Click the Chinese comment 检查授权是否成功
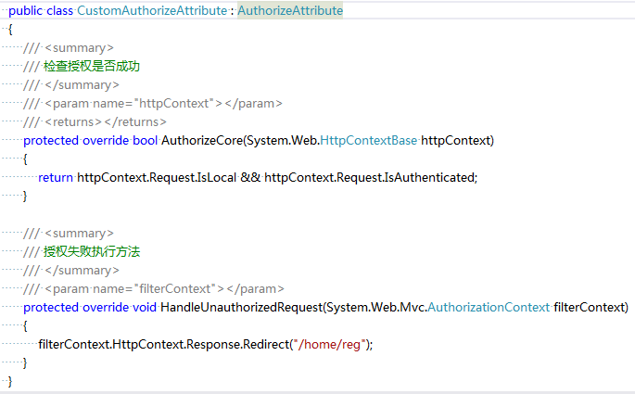The height and width of the screenshot is (394, 635). pos(92,66)
